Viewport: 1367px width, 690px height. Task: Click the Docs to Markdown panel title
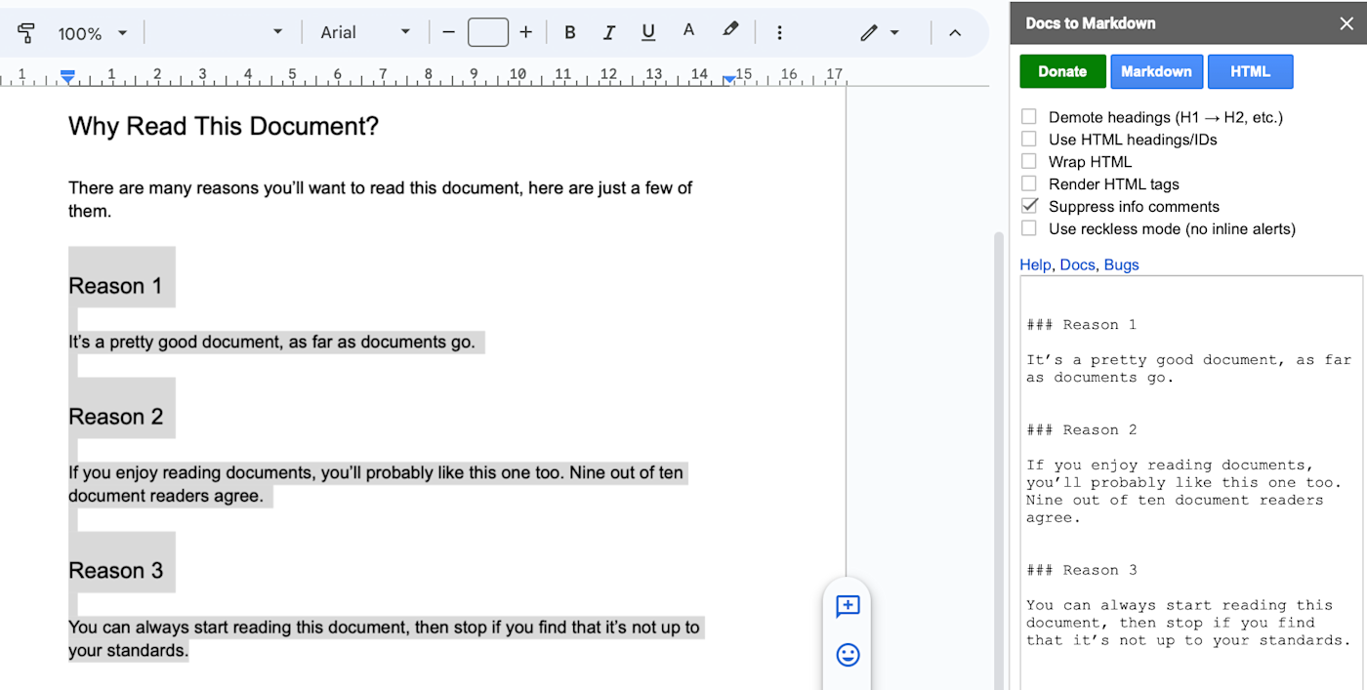click(1091, 23)
